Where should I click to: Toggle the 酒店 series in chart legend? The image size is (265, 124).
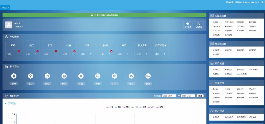coord(118,107)
